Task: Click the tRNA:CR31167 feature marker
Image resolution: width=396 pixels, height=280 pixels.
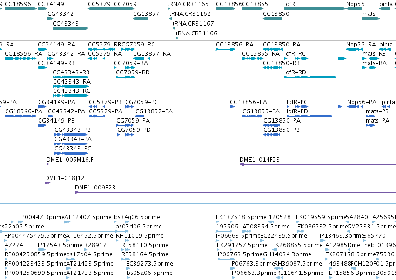Action: [174, 28]
